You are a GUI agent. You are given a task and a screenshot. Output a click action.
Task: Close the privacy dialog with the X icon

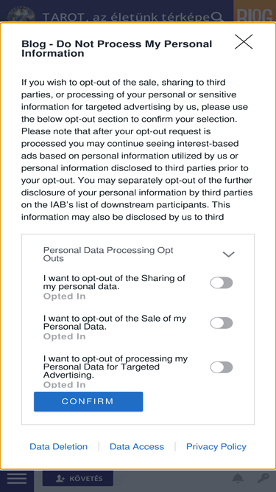[x=244, y=42]
